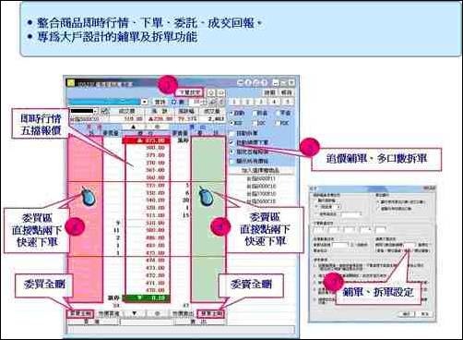Click the 委買全刪 delete all buys button
The height and width of the screenshot is (340, 463).
tap(80, 314)
